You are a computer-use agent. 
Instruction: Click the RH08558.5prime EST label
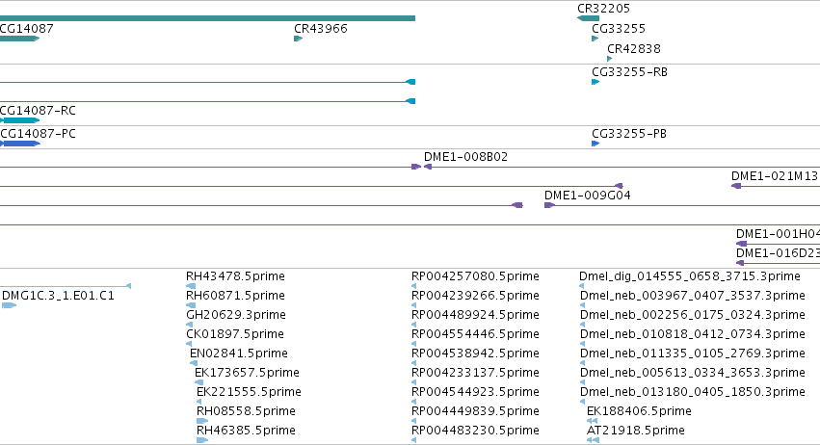pos(246,411)
